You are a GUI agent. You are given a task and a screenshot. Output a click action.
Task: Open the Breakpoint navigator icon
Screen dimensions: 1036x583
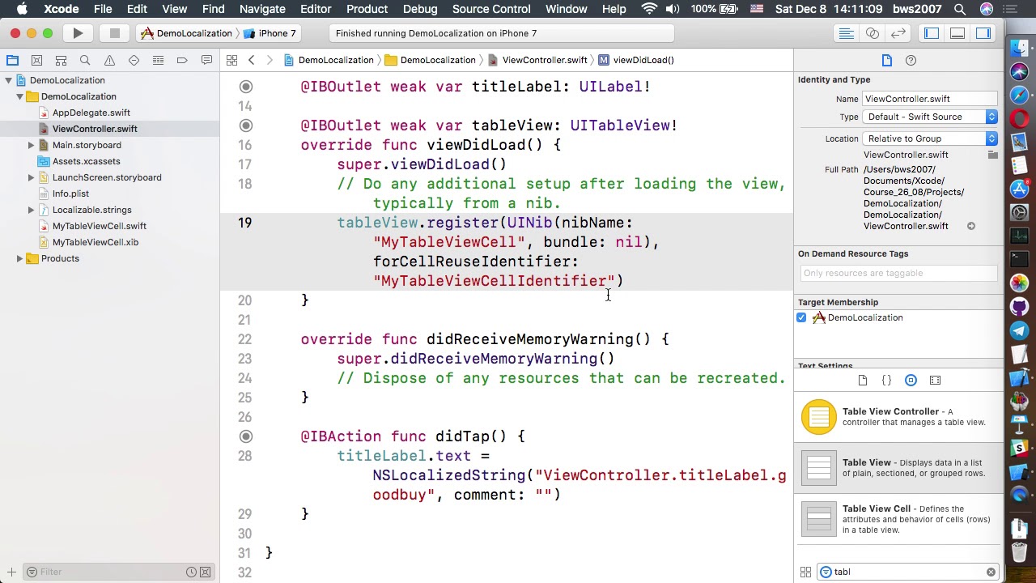pos(182,60)
